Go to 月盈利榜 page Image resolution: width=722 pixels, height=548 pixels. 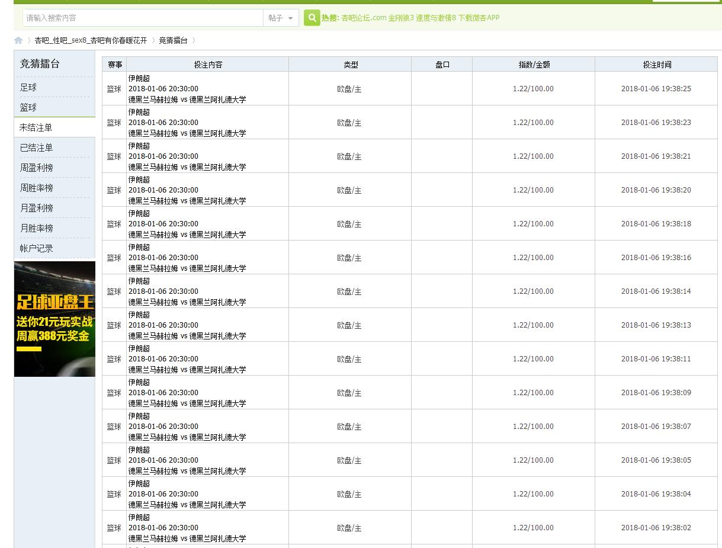click(x=36, y=208)
